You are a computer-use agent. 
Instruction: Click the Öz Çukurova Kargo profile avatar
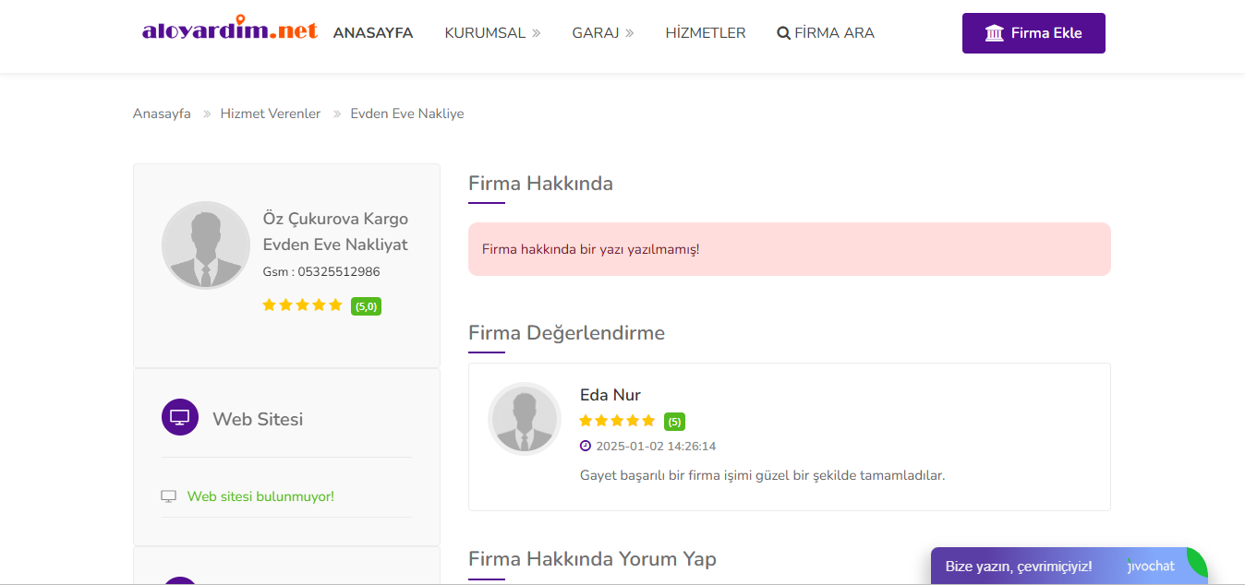[206, 245]
